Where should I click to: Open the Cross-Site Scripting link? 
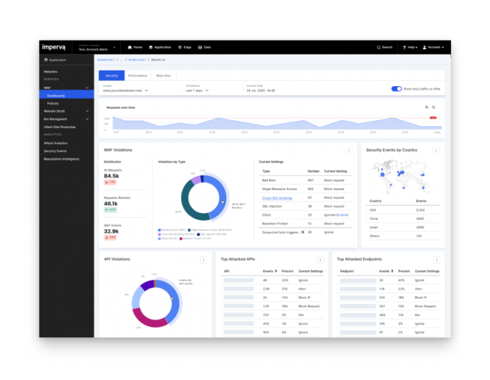pos(277,198)
